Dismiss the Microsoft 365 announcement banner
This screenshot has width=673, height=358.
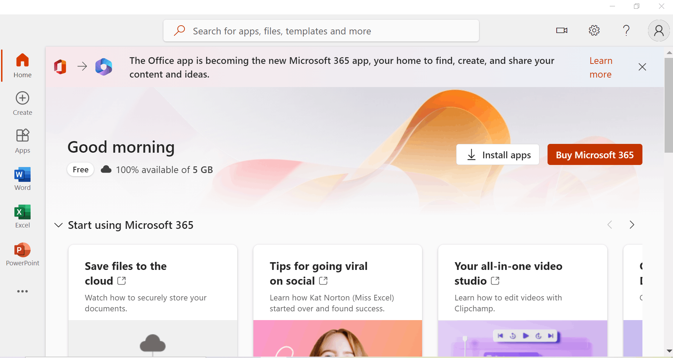pos(642,67)
